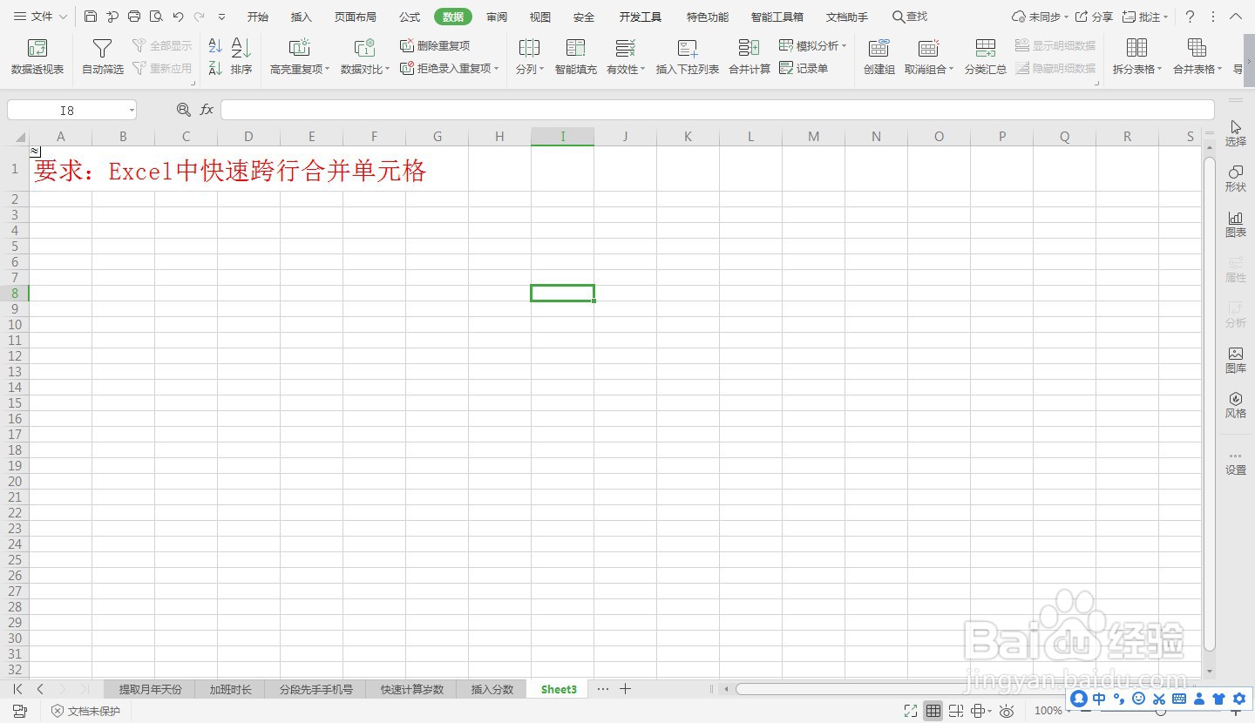Collapse the ribbon with the up chevron
Screen dimensions: 1255x723
(1236, 17)
